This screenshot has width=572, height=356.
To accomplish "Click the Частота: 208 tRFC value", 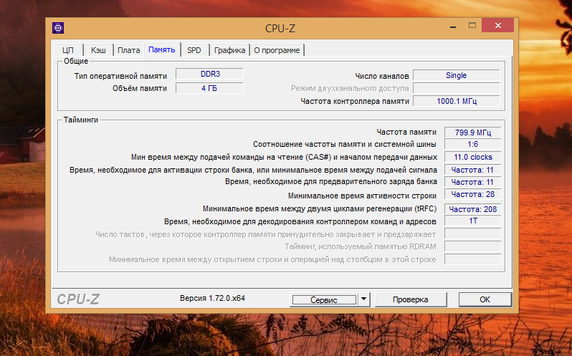I will 473,209.
